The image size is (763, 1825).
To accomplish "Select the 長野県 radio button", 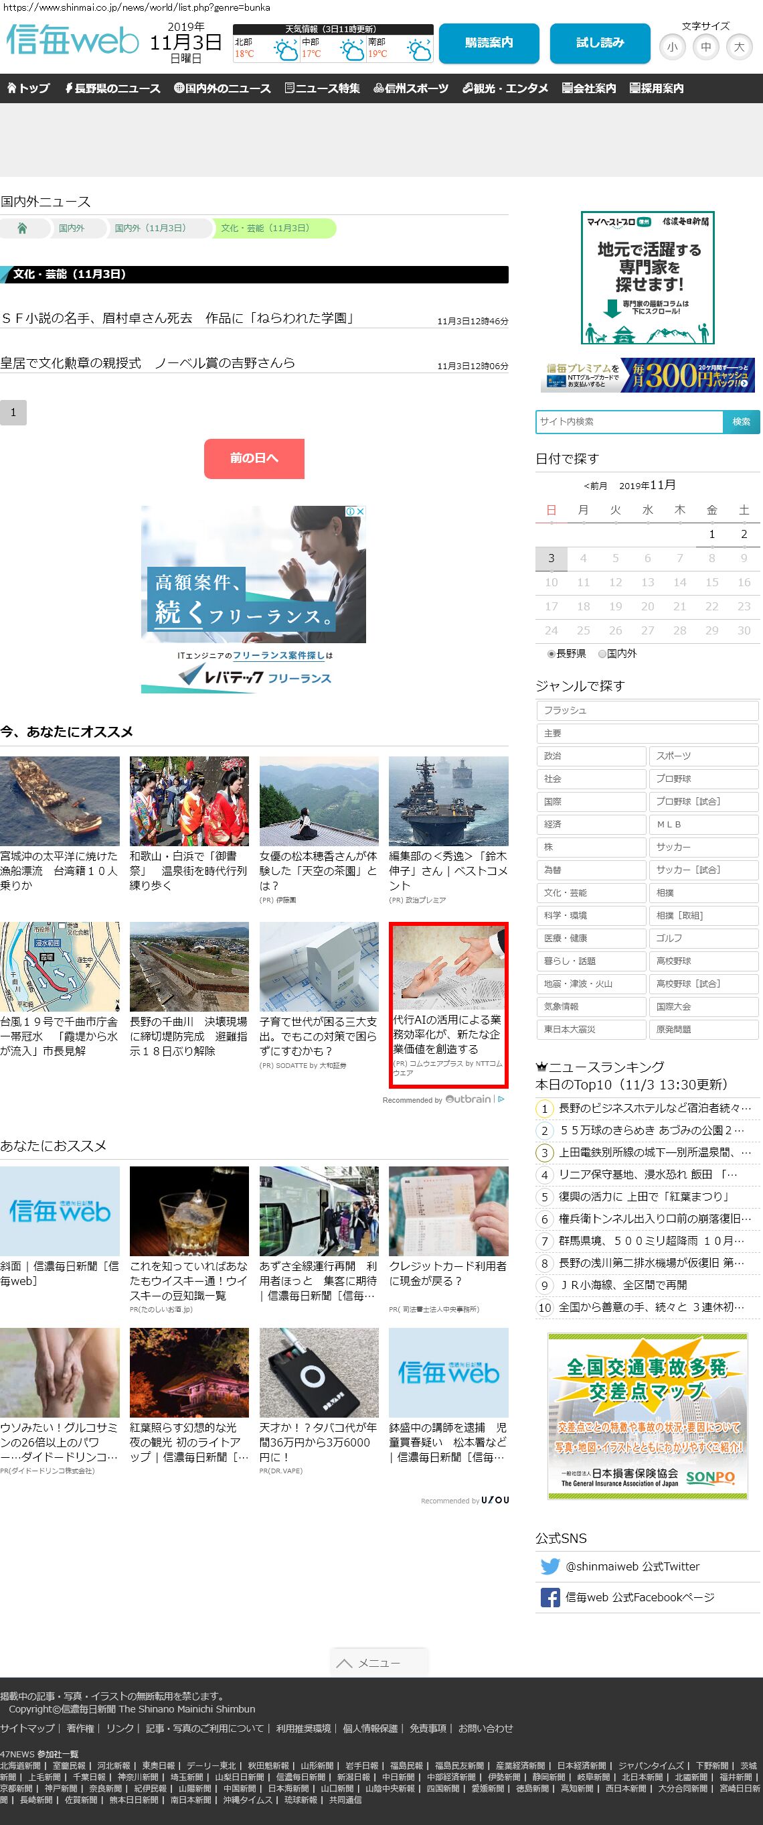I will pos(552,654).
